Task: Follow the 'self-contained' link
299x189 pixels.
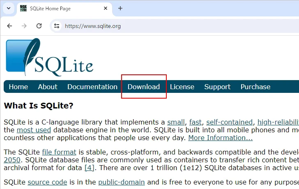Action: click(x=230, y=122)
